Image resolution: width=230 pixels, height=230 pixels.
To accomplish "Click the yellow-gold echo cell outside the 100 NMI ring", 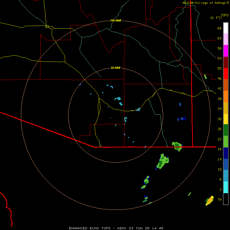I will 210,201.
